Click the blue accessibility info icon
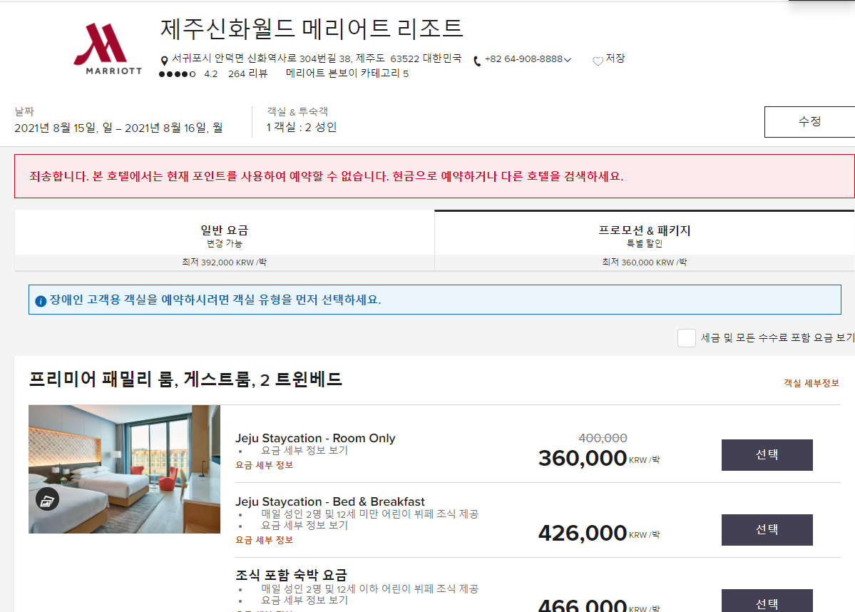Image resolution: width=855 pixels, height=612 pixels. pyautogui.click(x=41, y=301)
